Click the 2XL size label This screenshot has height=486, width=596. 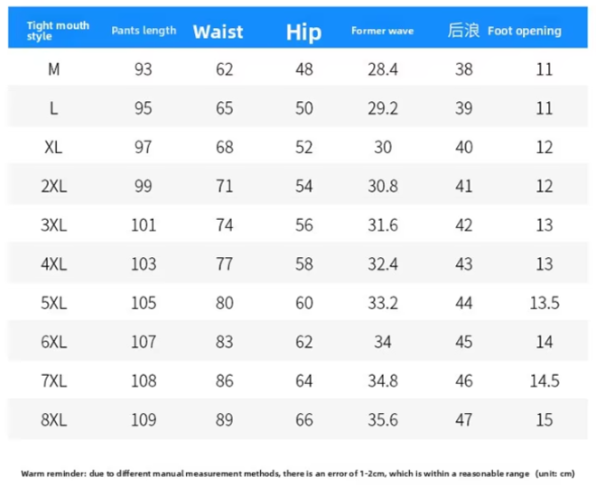click(53, 187)
